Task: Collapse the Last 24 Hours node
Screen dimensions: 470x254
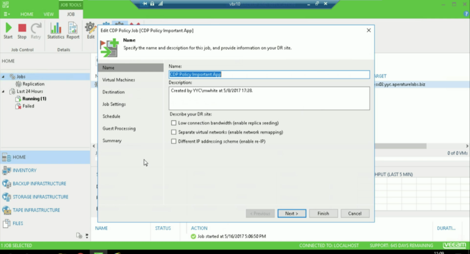Action: (x=3, y=91)
